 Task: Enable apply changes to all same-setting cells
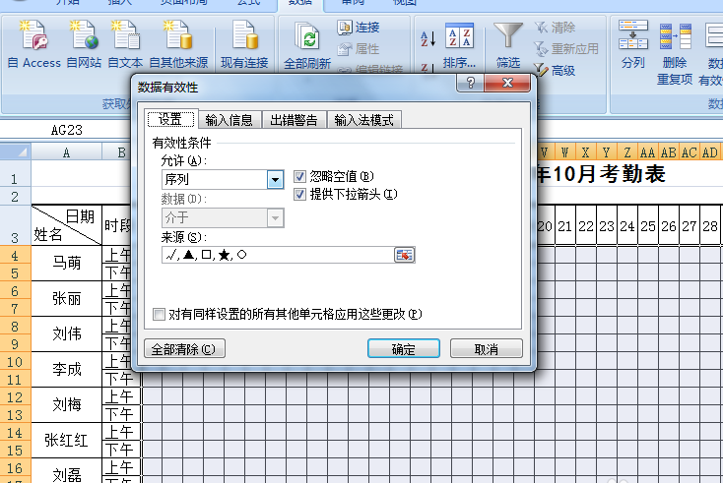click(x=159, y=315)
